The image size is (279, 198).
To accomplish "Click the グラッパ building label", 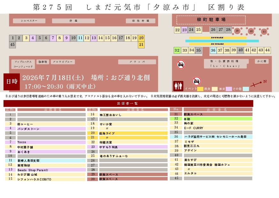I will [137, 62].
